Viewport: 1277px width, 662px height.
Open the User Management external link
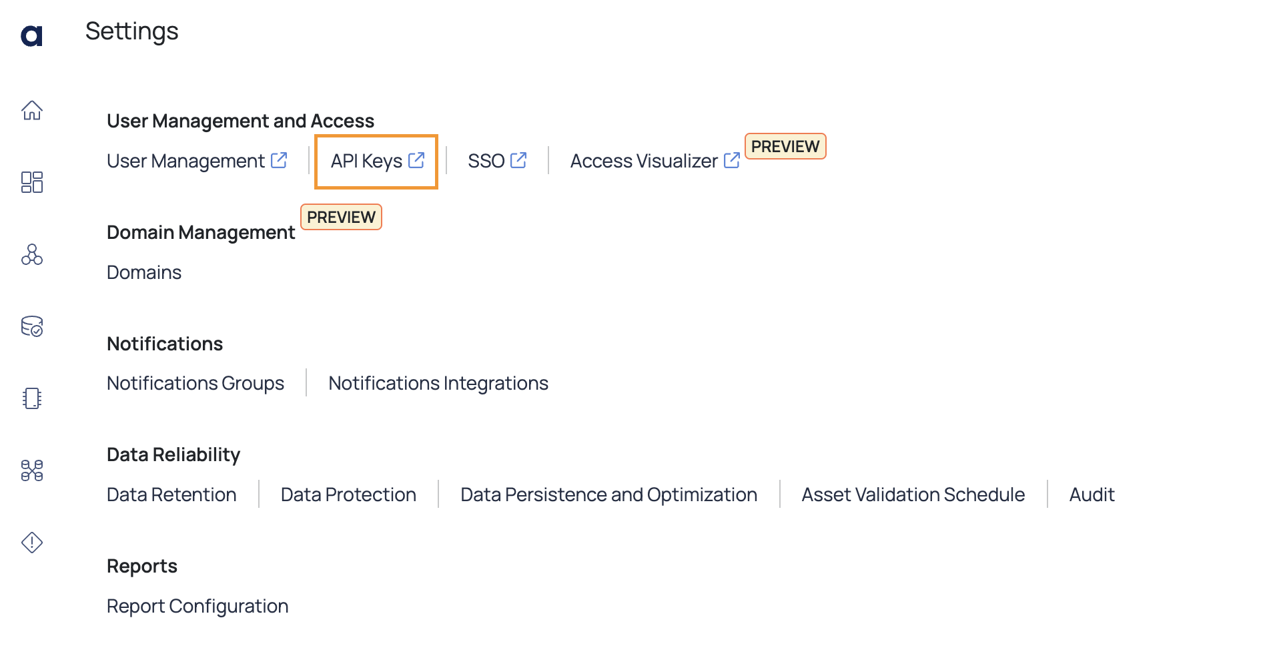[197, 161]
